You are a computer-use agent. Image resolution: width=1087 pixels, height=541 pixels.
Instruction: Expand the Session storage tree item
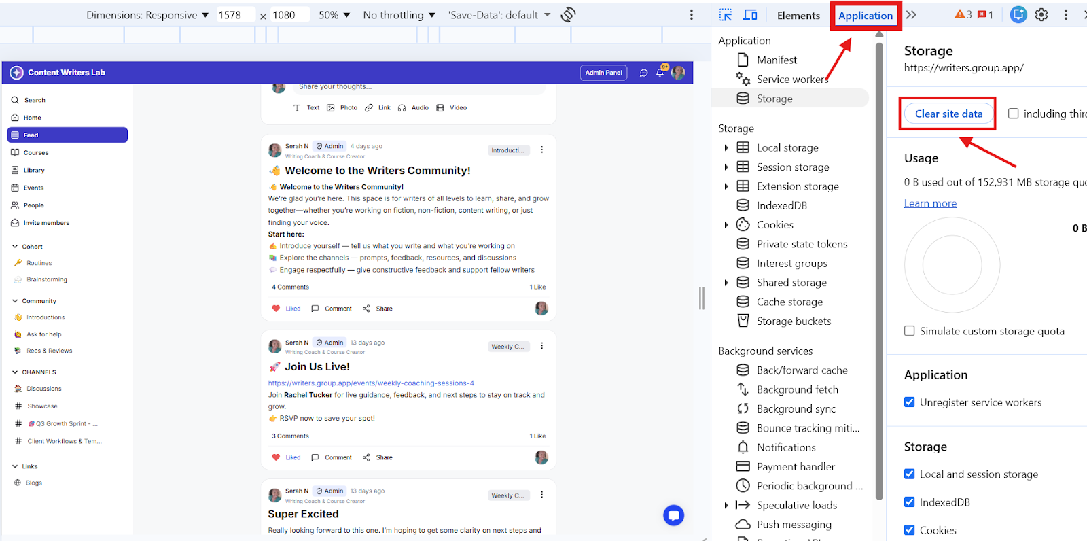pos(726,167)
